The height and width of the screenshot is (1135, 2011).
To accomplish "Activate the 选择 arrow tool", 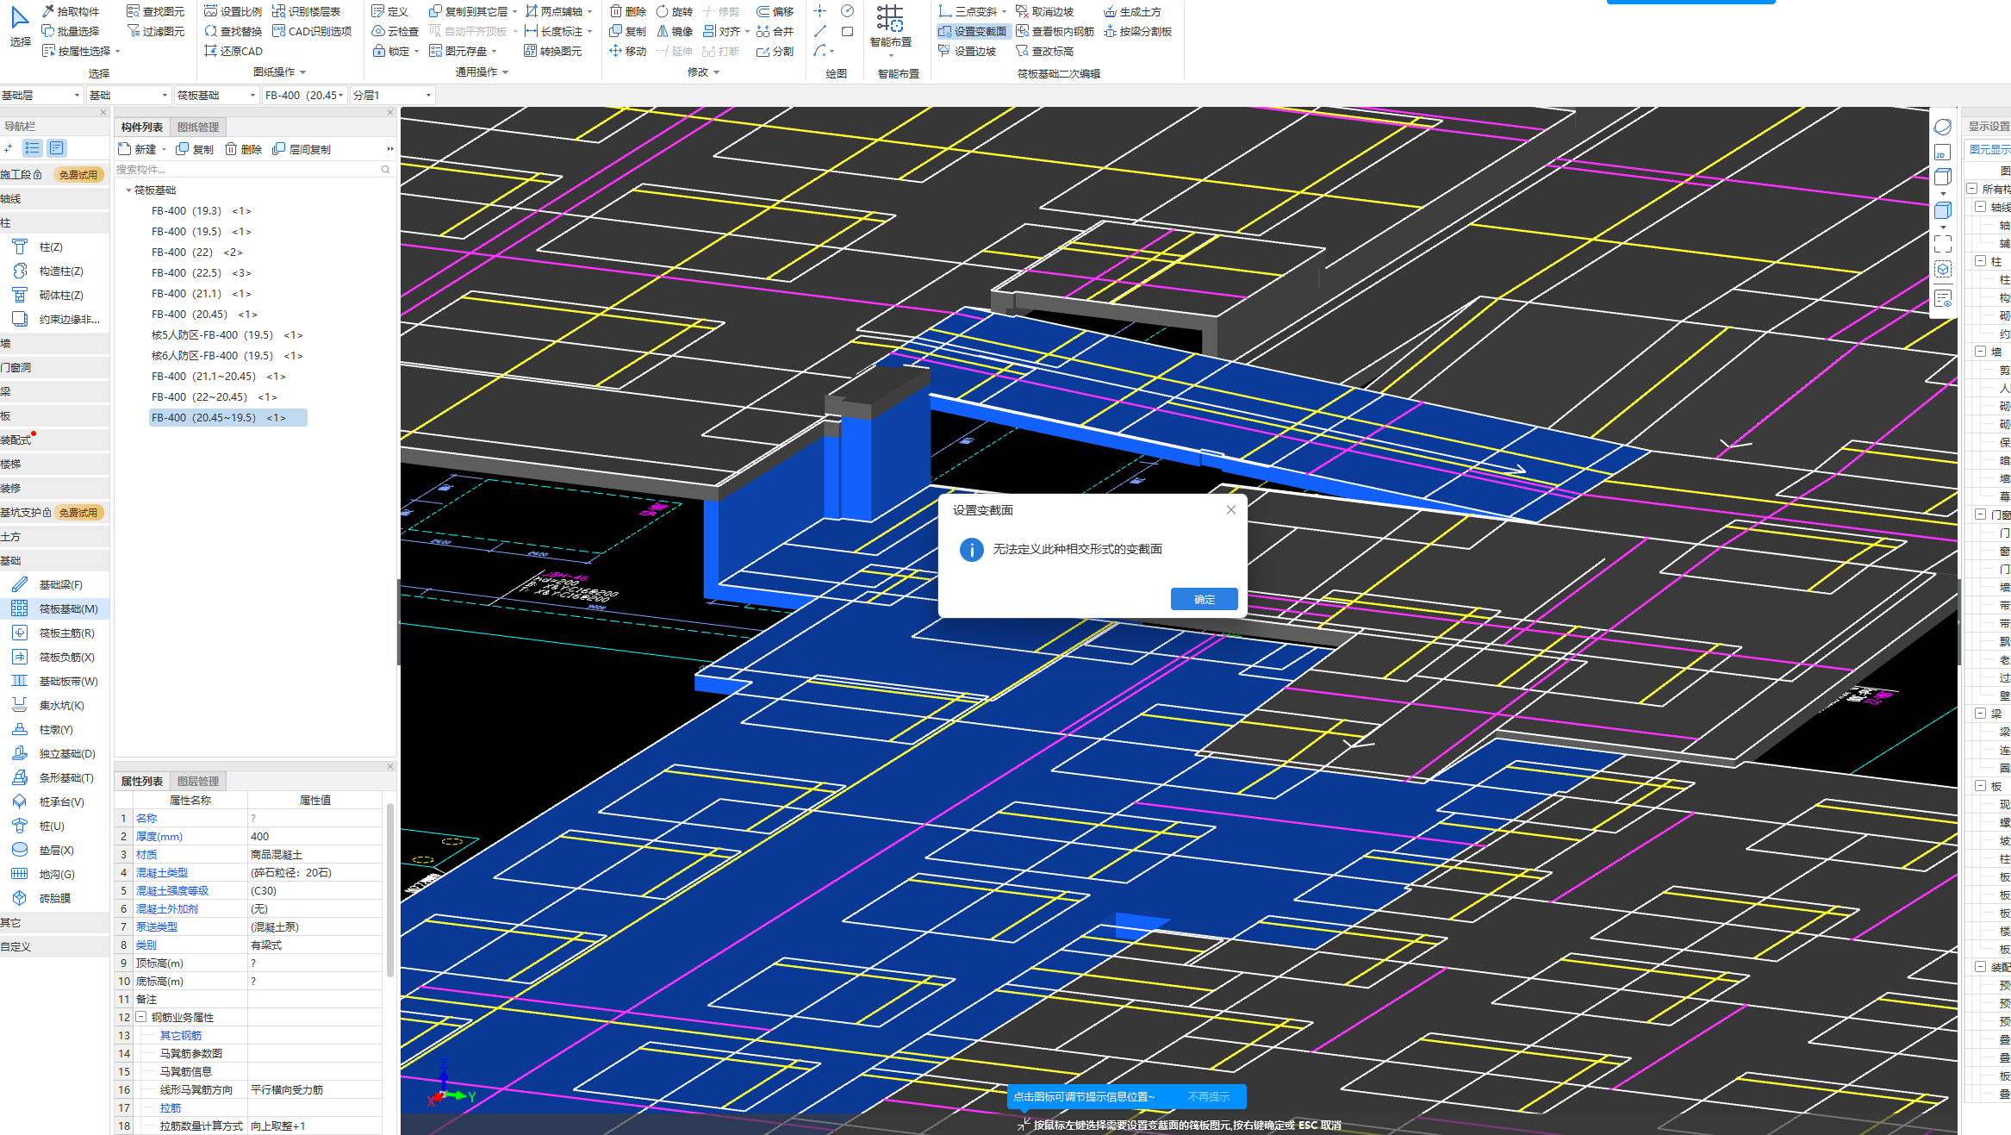I will click(x=20, y=26).
